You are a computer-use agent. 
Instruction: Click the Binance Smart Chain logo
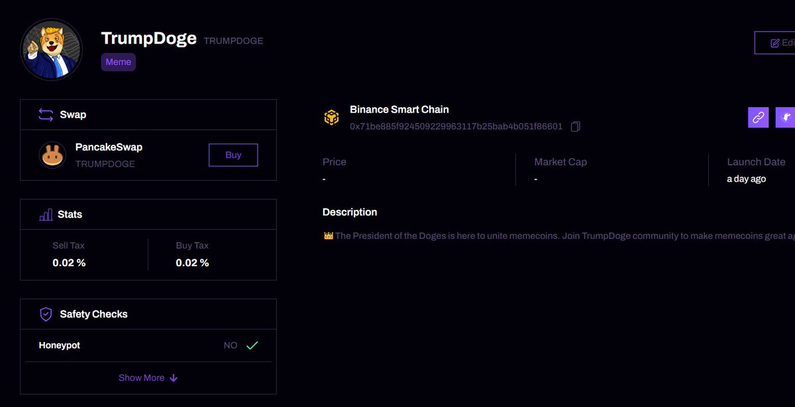(x=331, y=118)
